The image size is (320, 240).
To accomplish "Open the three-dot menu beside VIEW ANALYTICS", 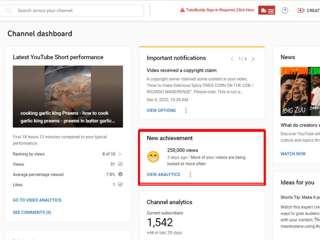I will coord(190,174).
